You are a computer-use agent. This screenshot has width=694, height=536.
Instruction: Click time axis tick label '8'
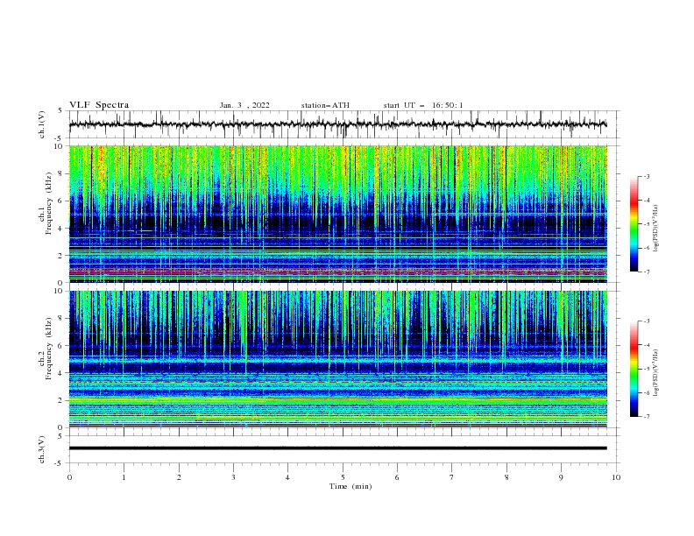pos(506,477)
